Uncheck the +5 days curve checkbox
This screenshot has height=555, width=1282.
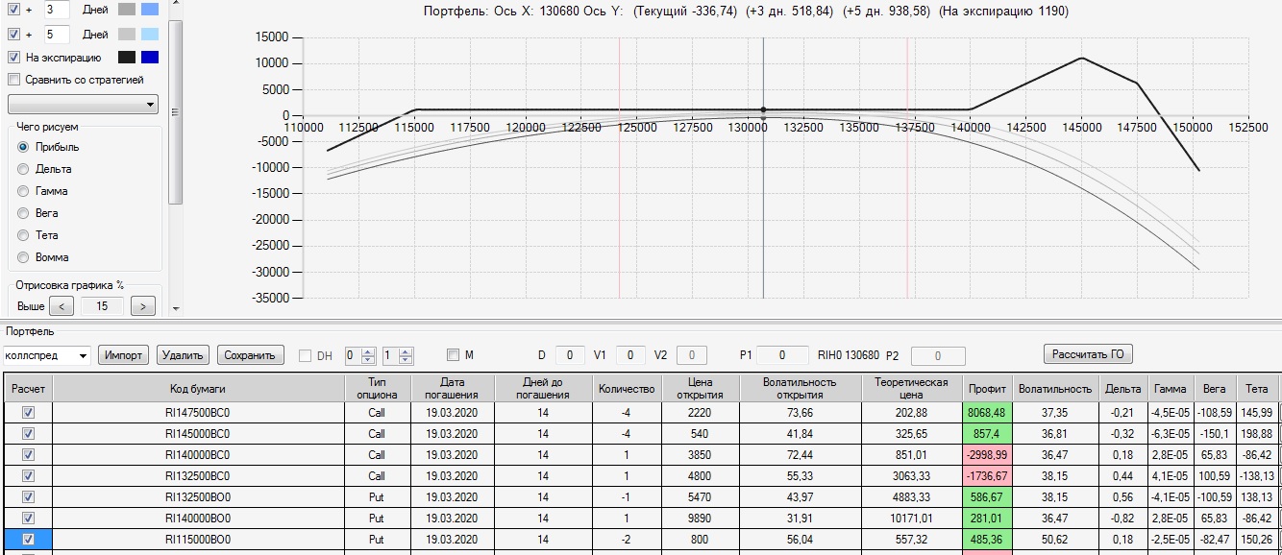pyautogui.click(x=13, y=35)
